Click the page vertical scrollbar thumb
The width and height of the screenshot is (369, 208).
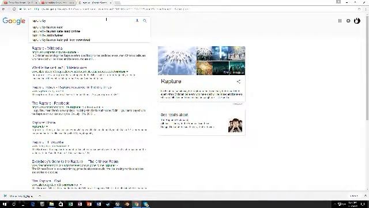pyautogui.click(x=367, y=68)
